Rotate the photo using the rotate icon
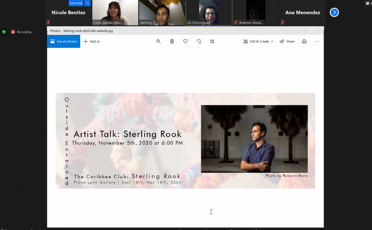The image size is (372, 230). 199,41
